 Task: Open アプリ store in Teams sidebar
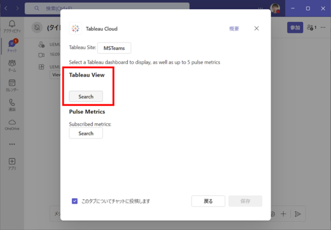[12, 164]
